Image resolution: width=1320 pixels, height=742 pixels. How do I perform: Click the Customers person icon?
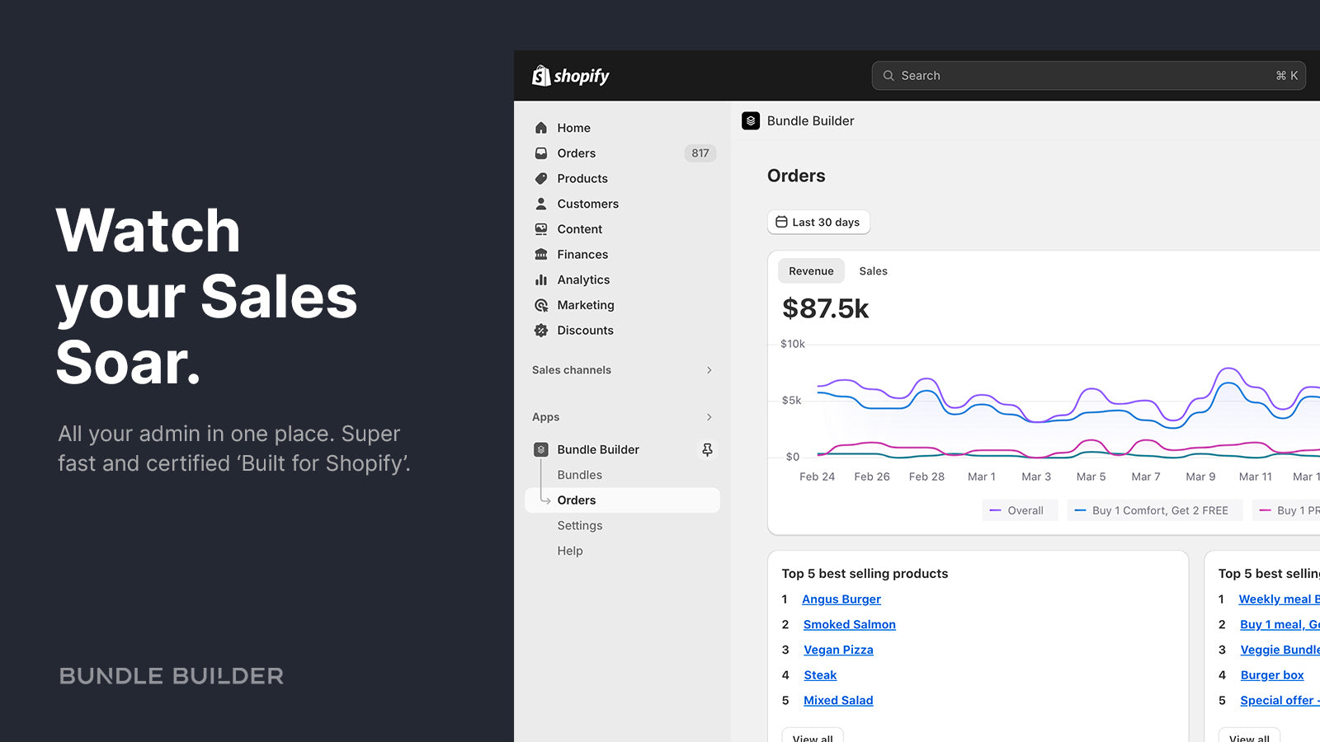click(x=541, y=204)
